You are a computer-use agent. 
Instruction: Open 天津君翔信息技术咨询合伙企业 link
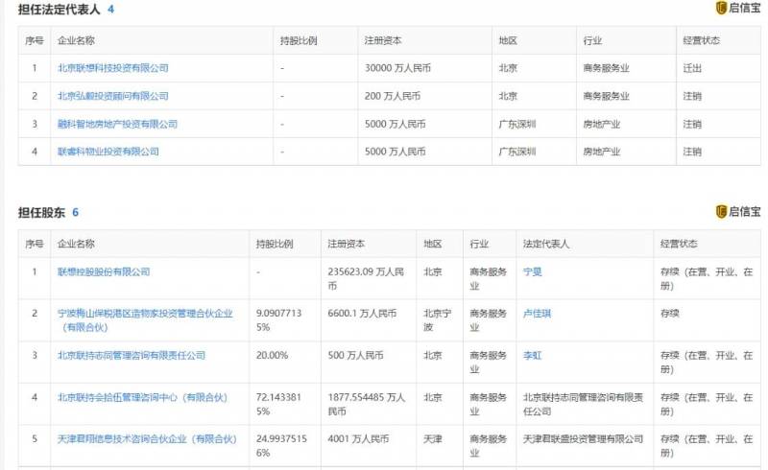pos(147,439)
